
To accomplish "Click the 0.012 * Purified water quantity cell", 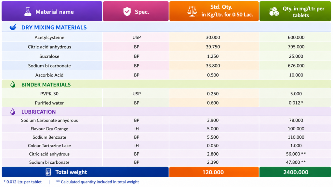I will [x=295, y=103].
